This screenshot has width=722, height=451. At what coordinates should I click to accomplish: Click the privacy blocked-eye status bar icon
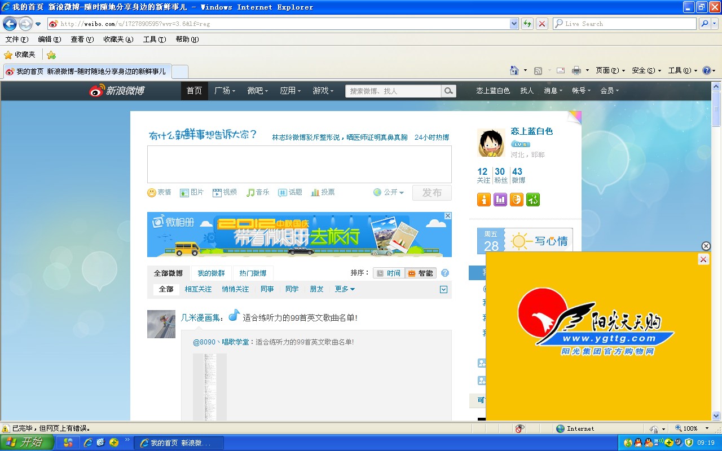click(x=520, y=428)
